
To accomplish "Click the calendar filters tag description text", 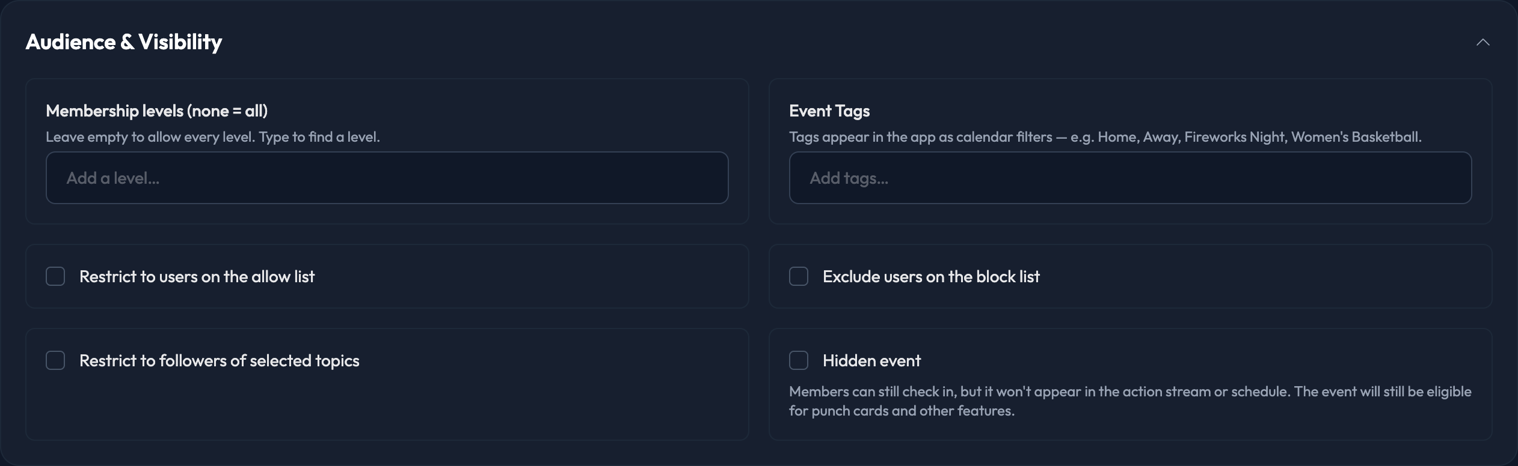I will pos(1105,137).
